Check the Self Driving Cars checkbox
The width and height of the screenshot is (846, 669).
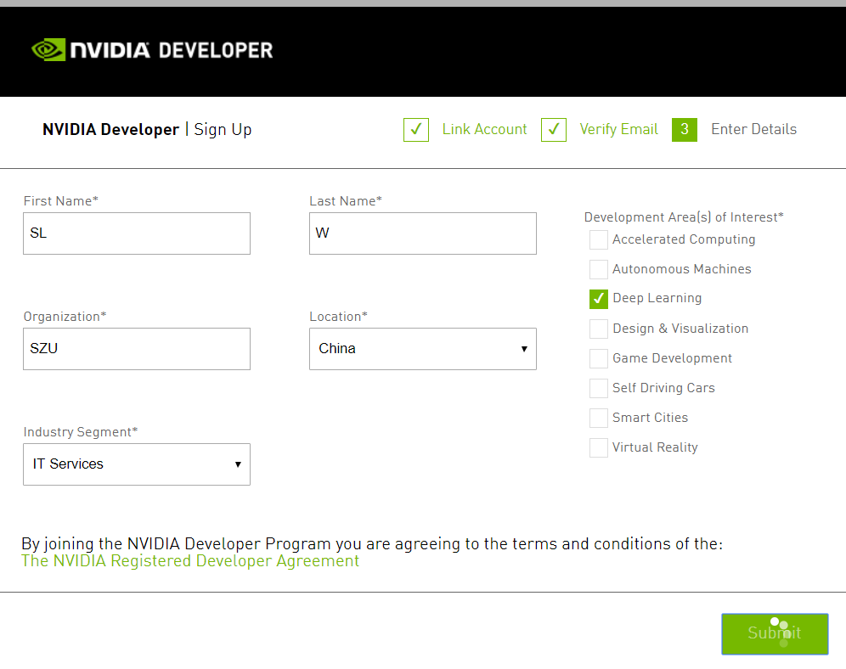[x=598, y=388]
